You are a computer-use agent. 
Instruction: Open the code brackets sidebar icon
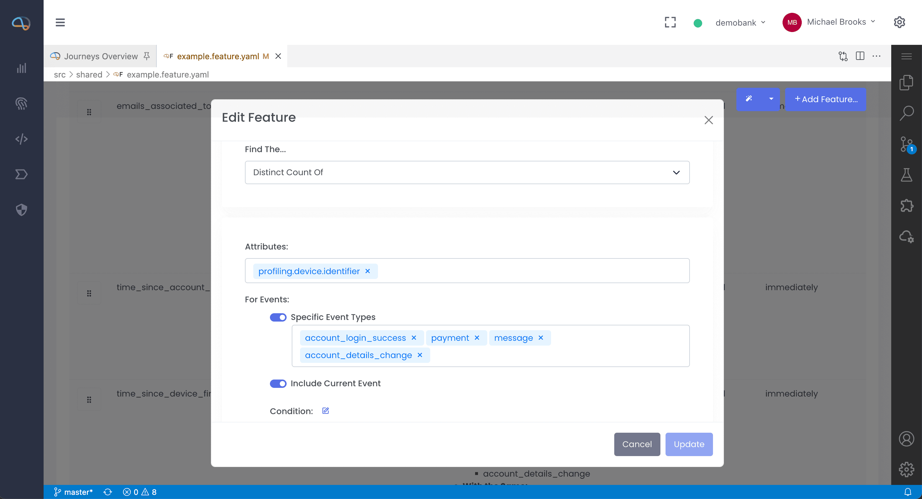21,139
